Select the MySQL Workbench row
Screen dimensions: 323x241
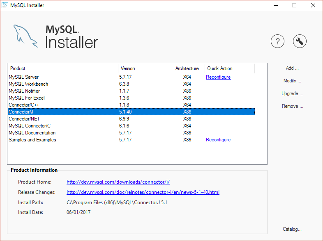tap(131, 84)
